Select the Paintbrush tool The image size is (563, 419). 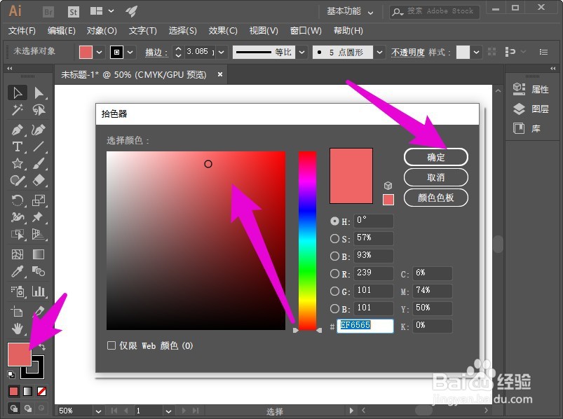[x=39, y=163]
